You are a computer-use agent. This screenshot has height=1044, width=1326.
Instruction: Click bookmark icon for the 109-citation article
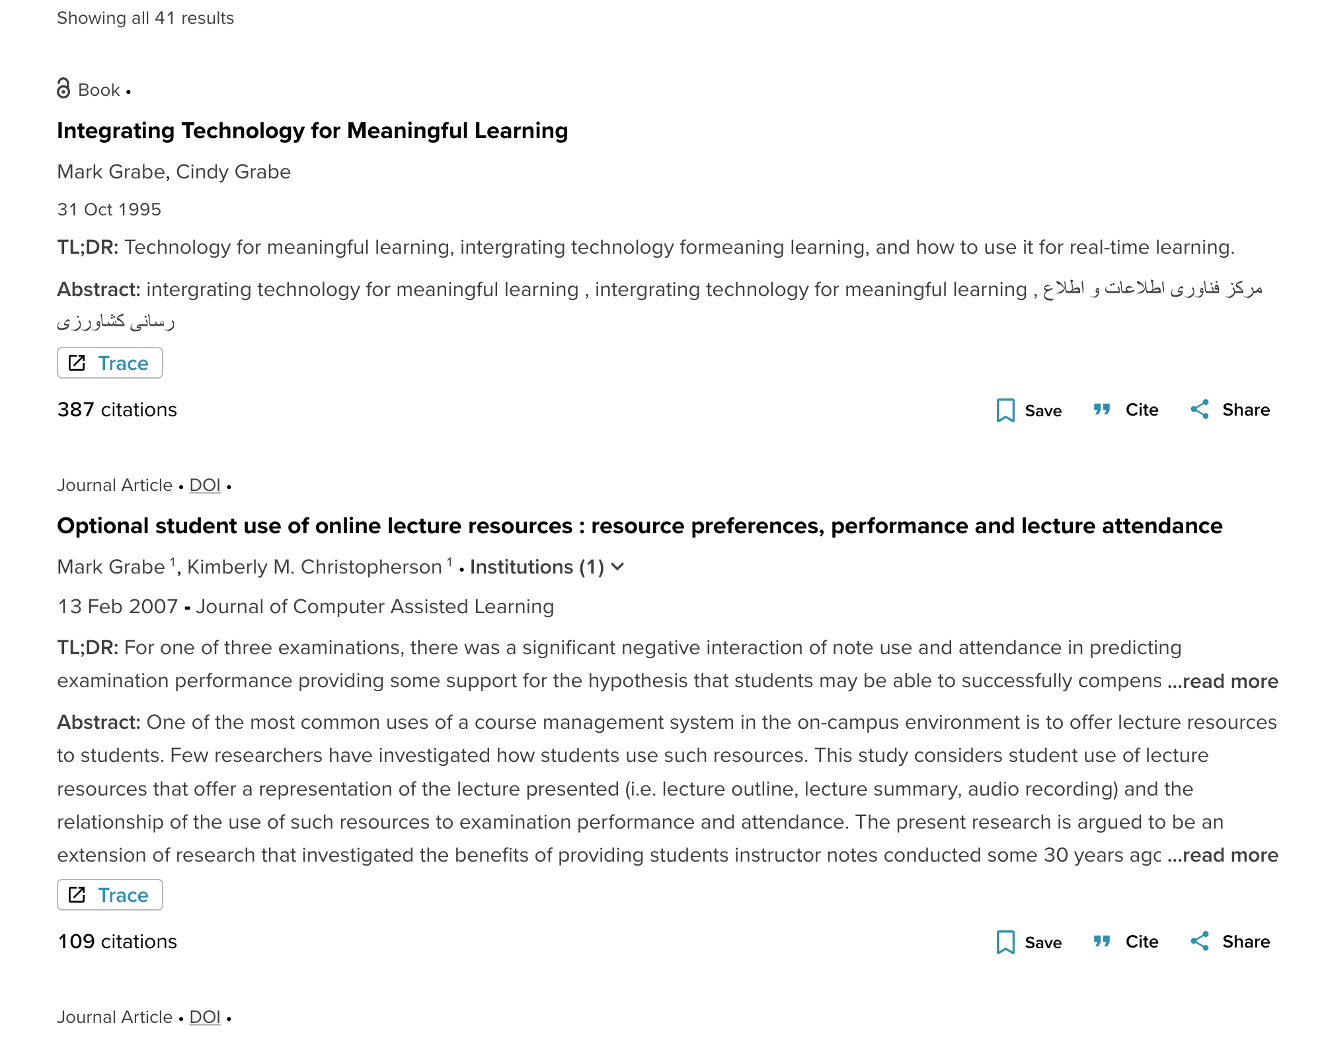pos(1005,942)
